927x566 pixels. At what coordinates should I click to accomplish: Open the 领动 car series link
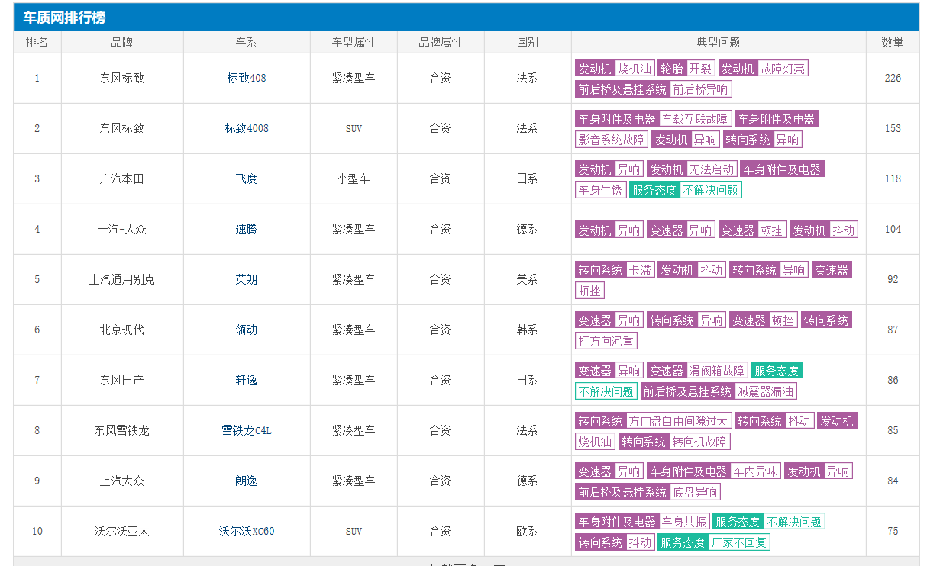coord(247,330)
